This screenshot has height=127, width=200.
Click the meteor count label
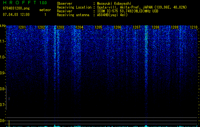coord(45,10)
